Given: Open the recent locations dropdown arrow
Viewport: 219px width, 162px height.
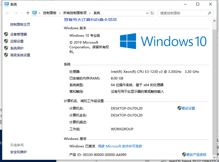Looking at the screenshot, I should coord(22,13).
